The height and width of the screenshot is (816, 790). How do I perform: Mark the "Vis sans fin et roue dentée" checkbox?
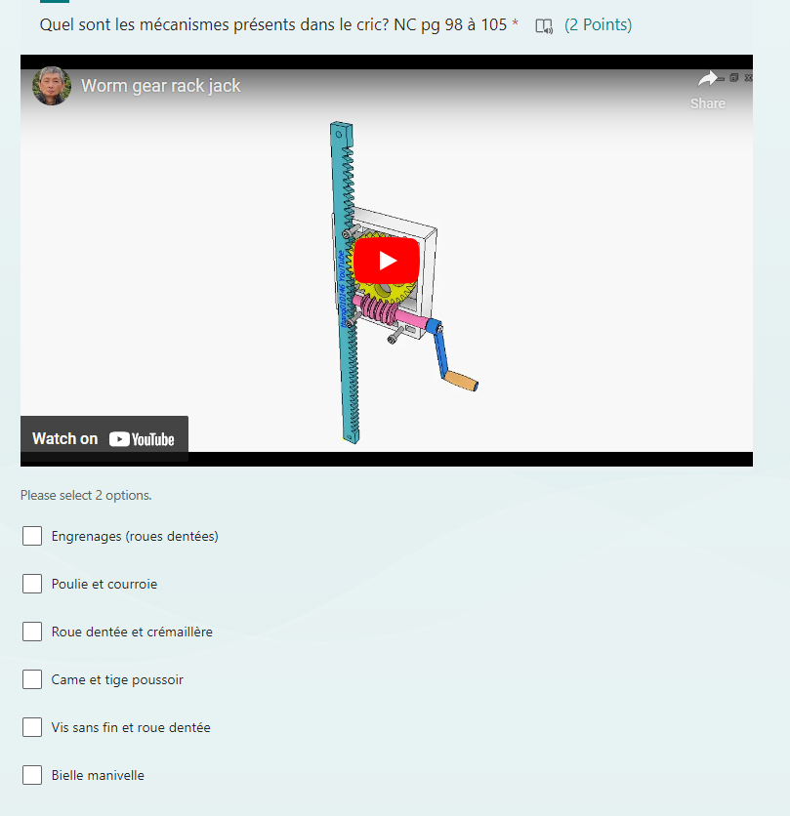[x=32, y=727]
